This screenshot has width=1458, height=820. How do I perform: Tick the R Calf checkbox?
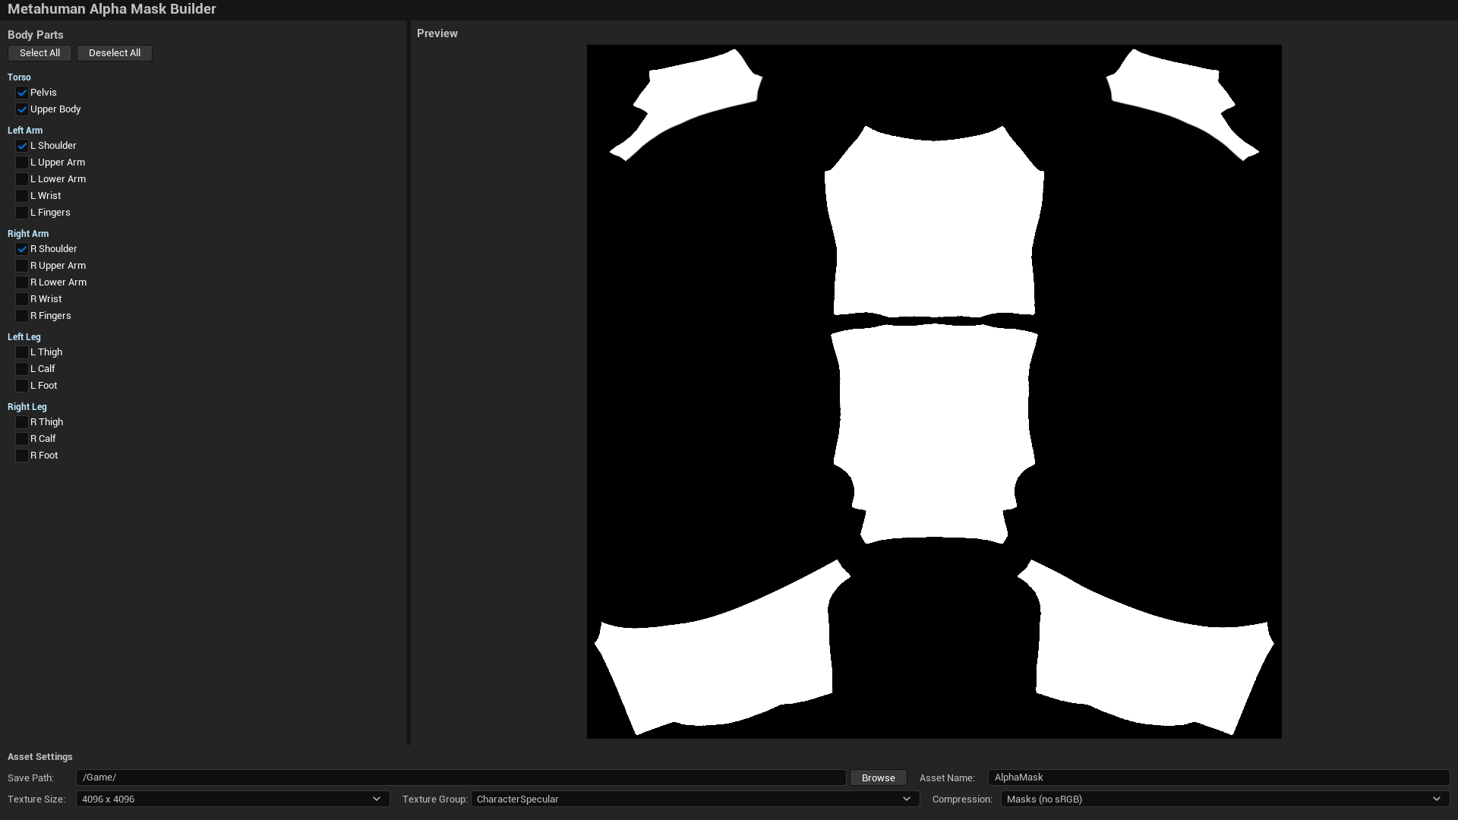[x=22, y=439]
